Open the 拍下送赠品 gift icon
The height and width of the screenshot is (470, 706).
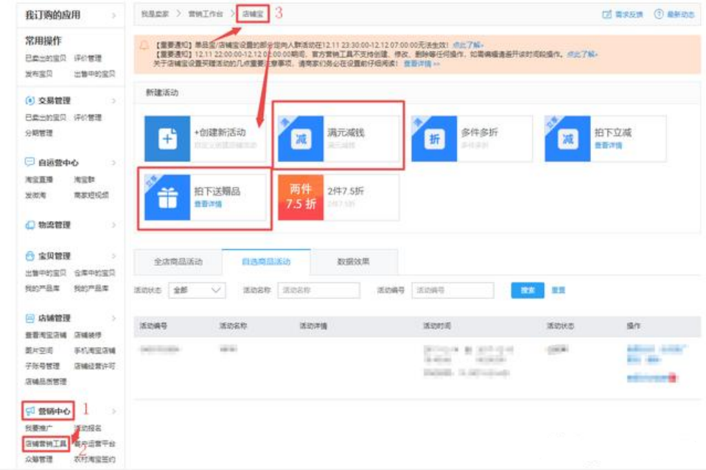tap(167, 197)
